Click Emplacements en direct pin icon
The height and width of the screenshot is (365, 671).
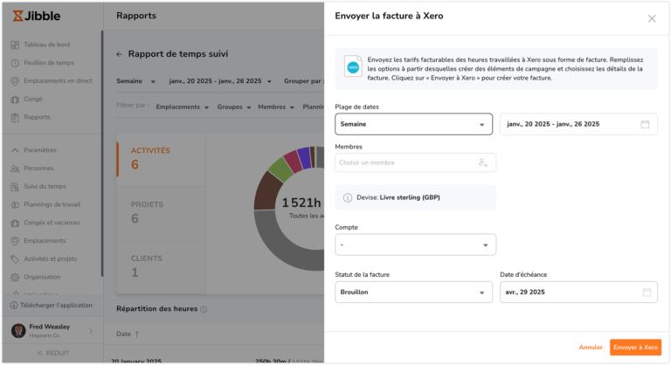15,81
